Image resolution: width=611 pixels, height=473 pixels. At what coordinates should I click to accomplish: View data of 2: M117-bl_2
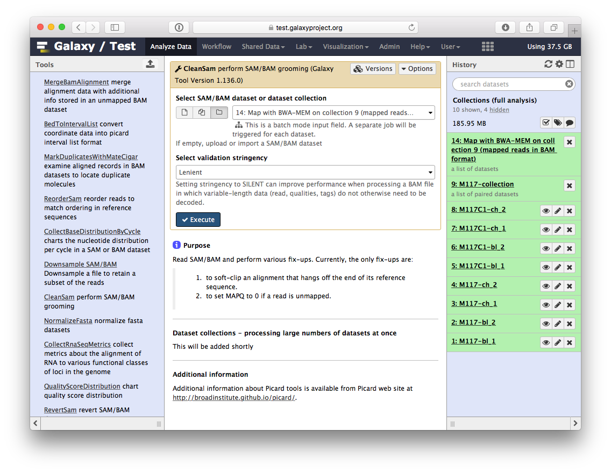point(546,324)
